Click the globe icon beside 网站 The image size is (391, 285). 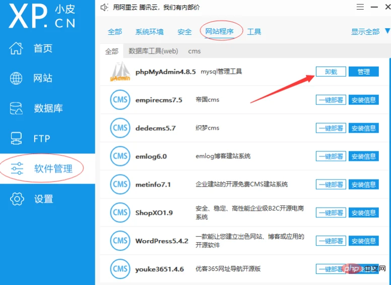(16, 78)
